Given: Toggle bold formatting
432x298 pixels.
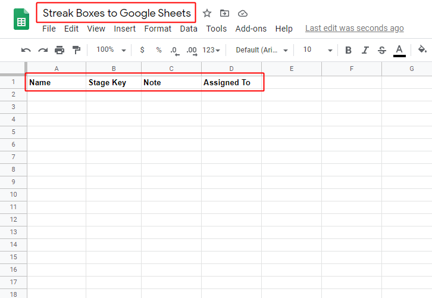Looking at the screenshot, I should [x=348, y=50].
